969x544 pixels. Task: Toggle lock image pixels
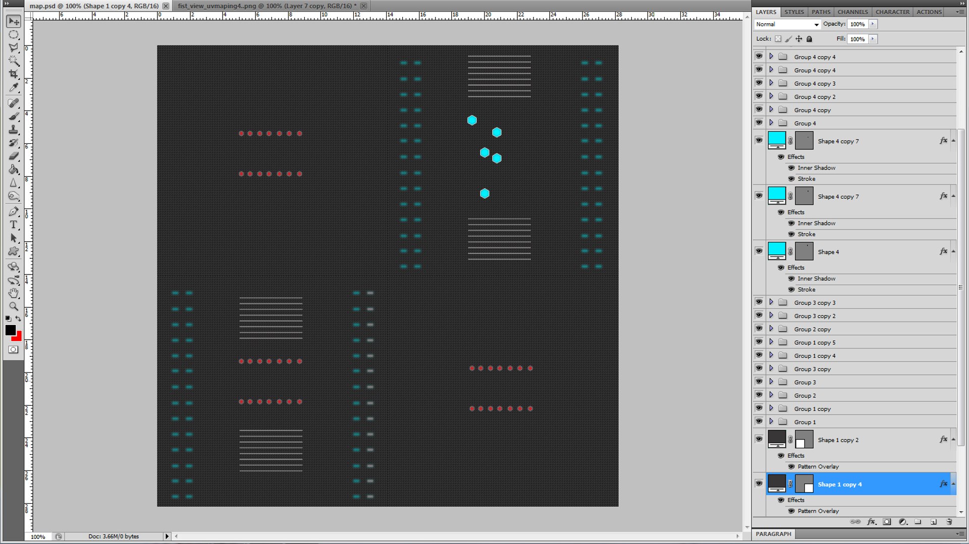click(x=788, y=39)
